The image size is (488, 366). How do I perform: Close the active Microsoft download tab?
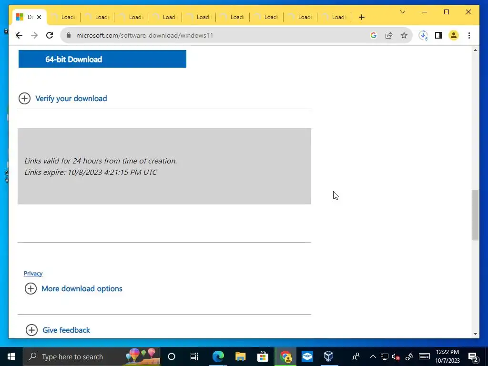pyautogui.click(x=39, y=18)
